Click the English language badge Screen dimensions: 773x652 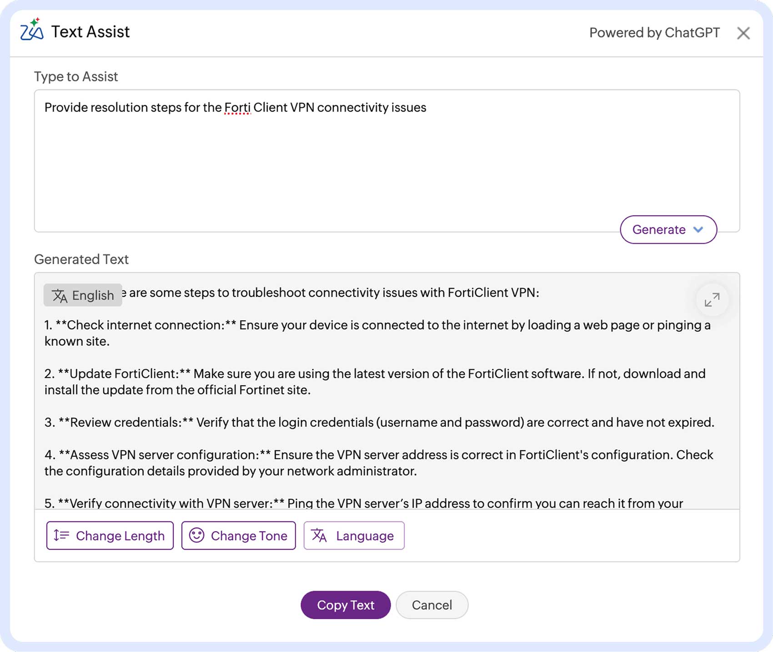click(x=83, y=295)
